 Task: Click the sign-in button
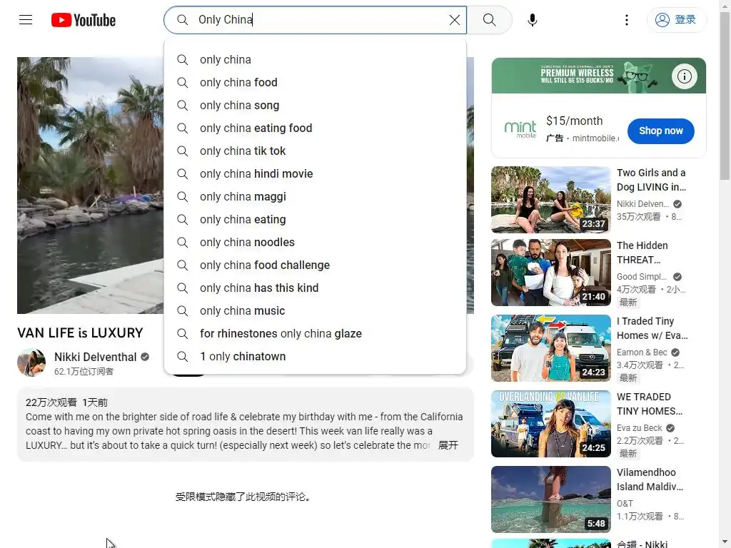click(x=677, y=19)
